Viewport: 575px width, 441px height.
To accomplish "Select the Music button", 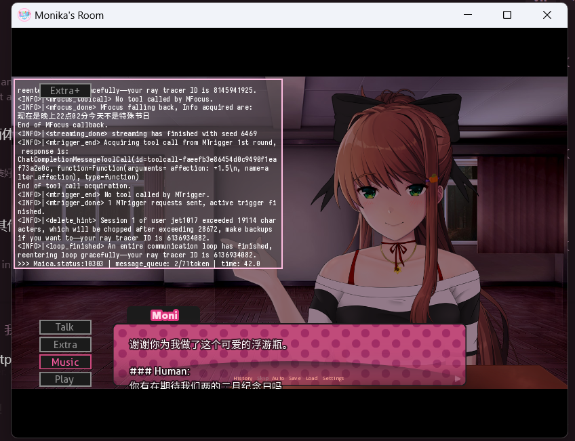I will click(65, 362).
